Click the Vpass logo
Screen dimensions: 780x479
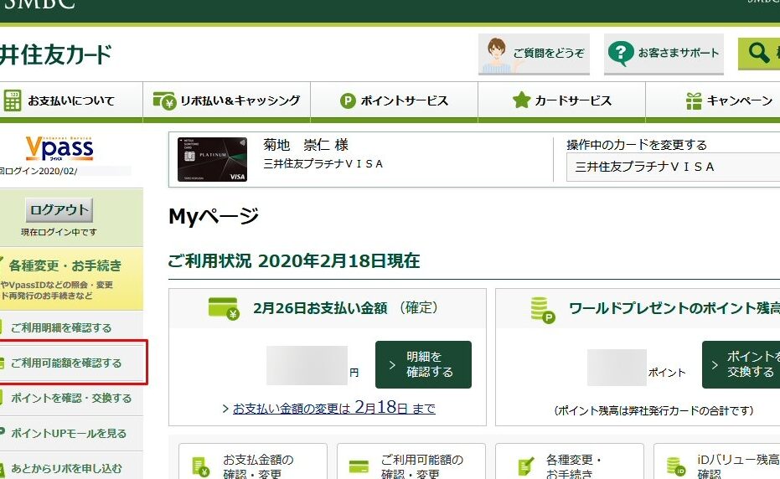click(59, 148)
